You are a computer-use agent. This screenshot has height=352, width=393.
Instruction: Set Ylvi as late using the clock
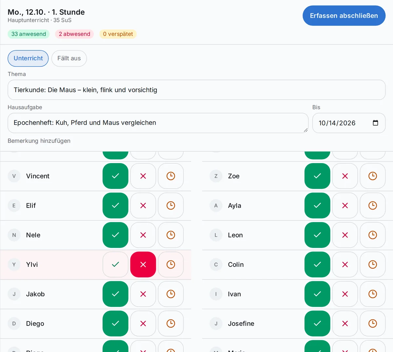click(x=171, y=265)
